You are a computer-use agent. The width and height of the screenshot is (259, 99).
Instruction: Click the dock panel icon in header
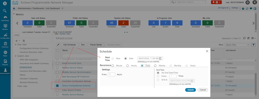click(255, 9)
